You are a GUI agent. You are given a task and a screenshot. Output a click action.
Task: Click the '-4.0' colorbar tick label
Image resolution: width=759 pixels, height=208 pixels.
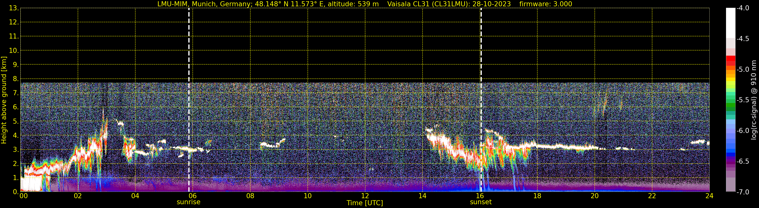point(742,8)
